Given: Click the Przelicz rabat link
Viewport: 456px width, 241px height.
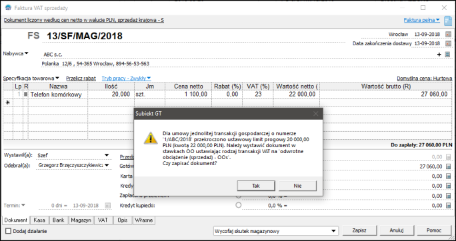Looking at the screenshot, I should (x=81, y=79).
